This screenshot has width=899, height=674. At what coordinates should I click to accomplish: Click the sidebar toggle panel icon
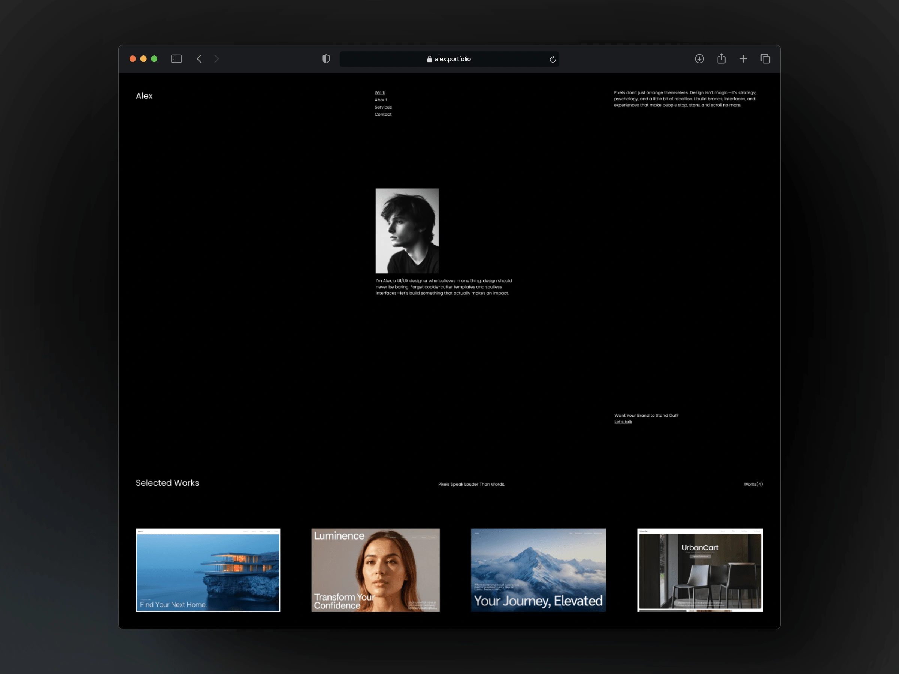176,59
